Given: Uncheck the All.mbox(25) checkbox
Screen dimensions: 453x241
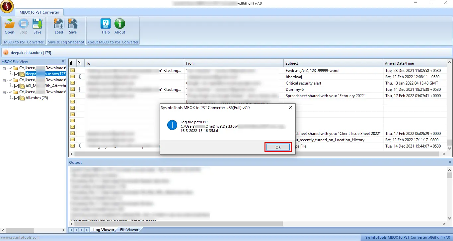Looking at the screenshot, I should (17, 98).
